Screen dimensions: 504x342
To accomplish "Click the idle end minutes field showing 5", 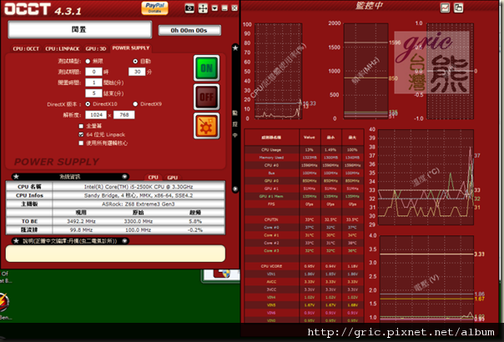I will 93,93.
